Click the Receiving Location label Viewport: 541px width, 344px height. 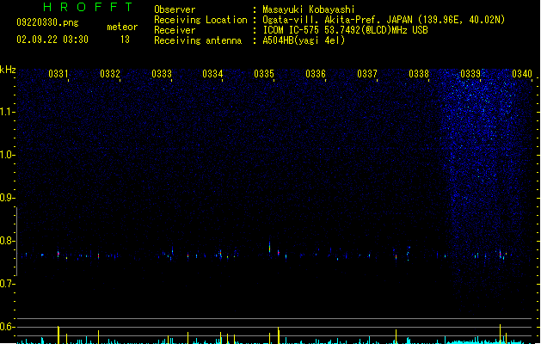(200, 20)
